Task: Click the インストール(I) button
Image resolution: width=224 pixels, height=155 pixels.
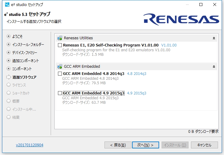Action: tap(175, 145)
